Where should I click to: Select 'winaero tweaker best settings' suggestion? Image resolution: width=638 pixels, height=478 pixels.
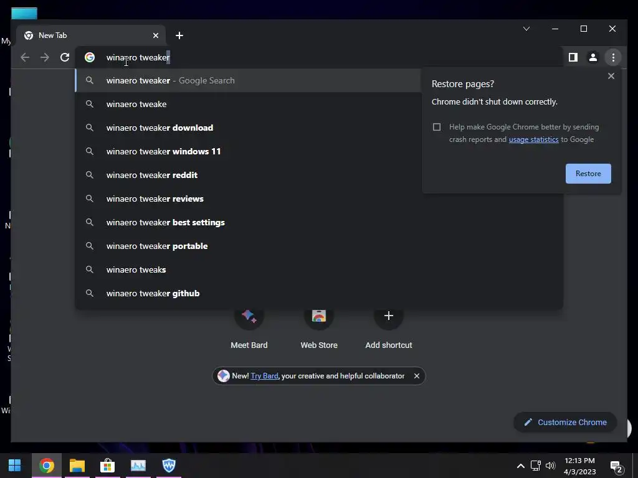(x=319, y=222)
